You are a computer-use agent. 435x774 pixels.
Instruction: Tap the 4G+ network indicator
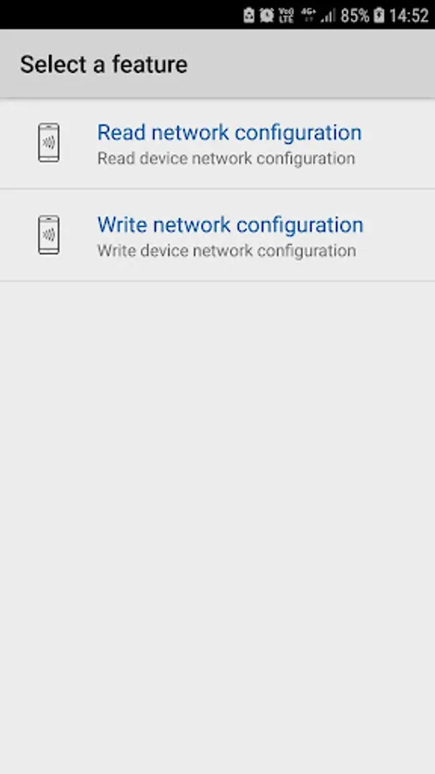point(309,15)
